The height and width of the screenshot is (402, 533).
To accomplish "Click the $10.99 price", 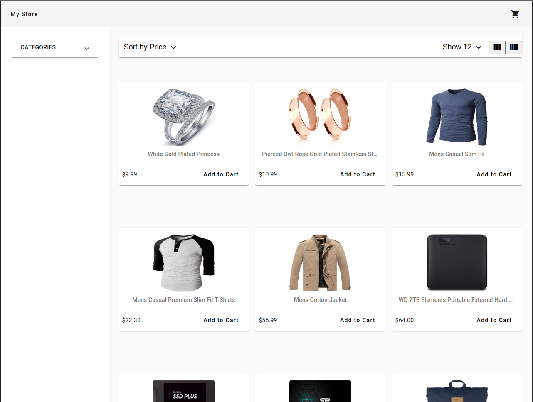I will (268, 174).
